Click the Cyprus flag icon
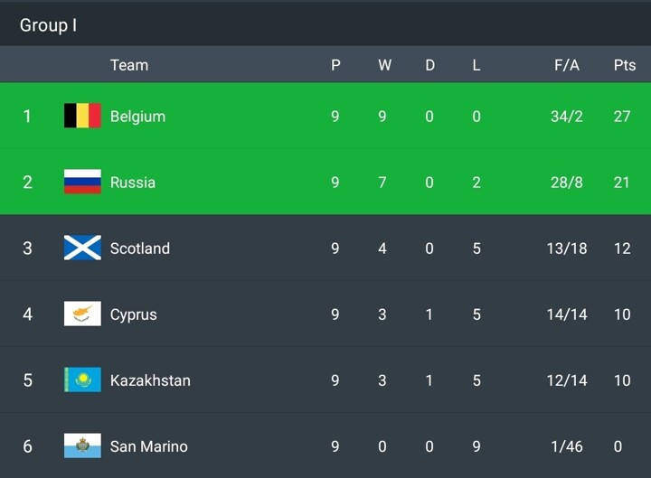The width and height of the screenshot is (651, 478). click(x=82, y=314)
